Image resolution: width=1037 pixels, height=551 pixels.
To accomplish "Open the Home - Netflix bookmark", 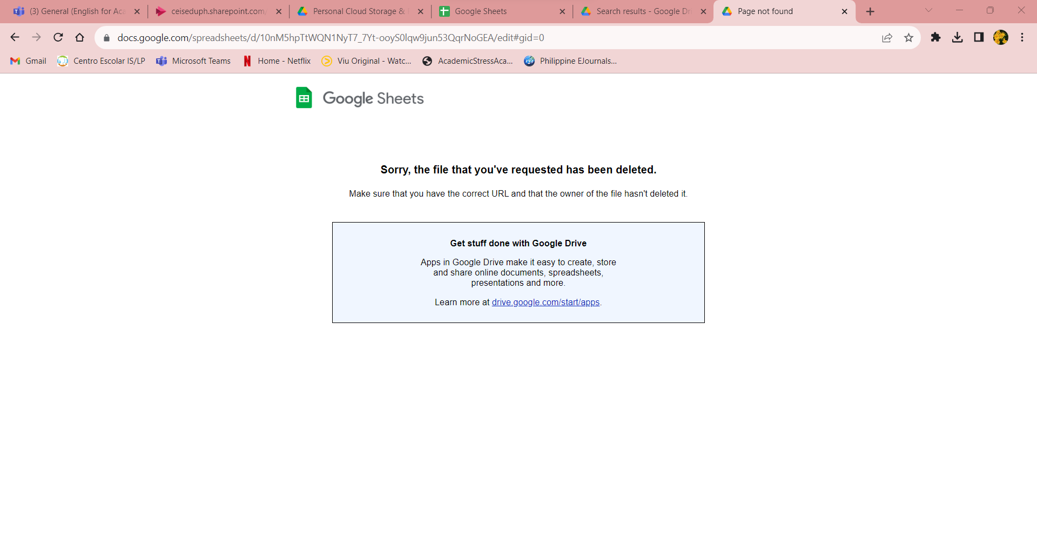I will pos(277,61).
